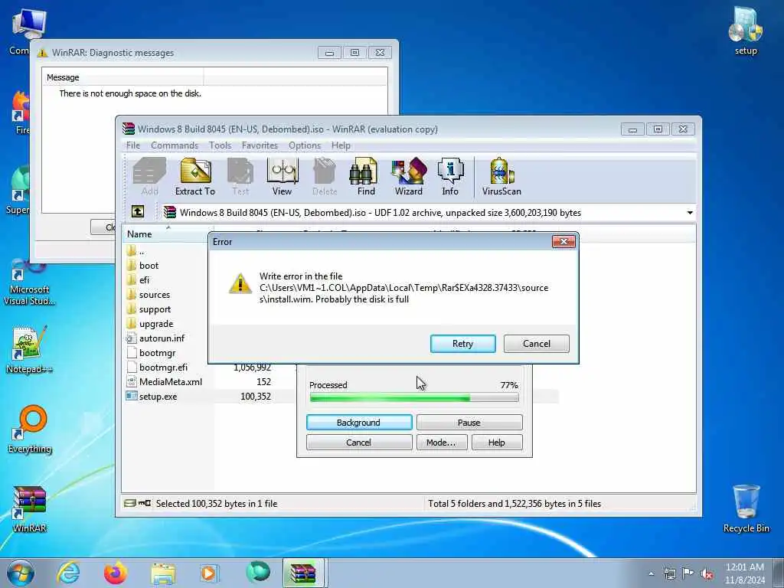Screen dimensions: 784x588
Task: Click the Mode... button
Action: (442, 443)
